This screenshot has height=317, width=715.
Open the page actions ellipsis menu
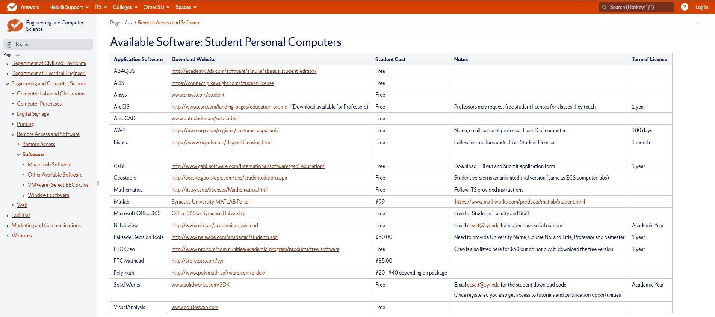698,23
